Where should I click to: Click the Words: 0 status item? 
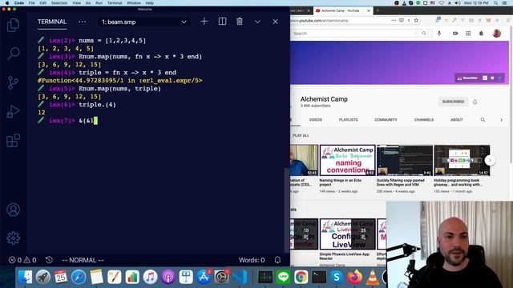(x=252, y=260)
